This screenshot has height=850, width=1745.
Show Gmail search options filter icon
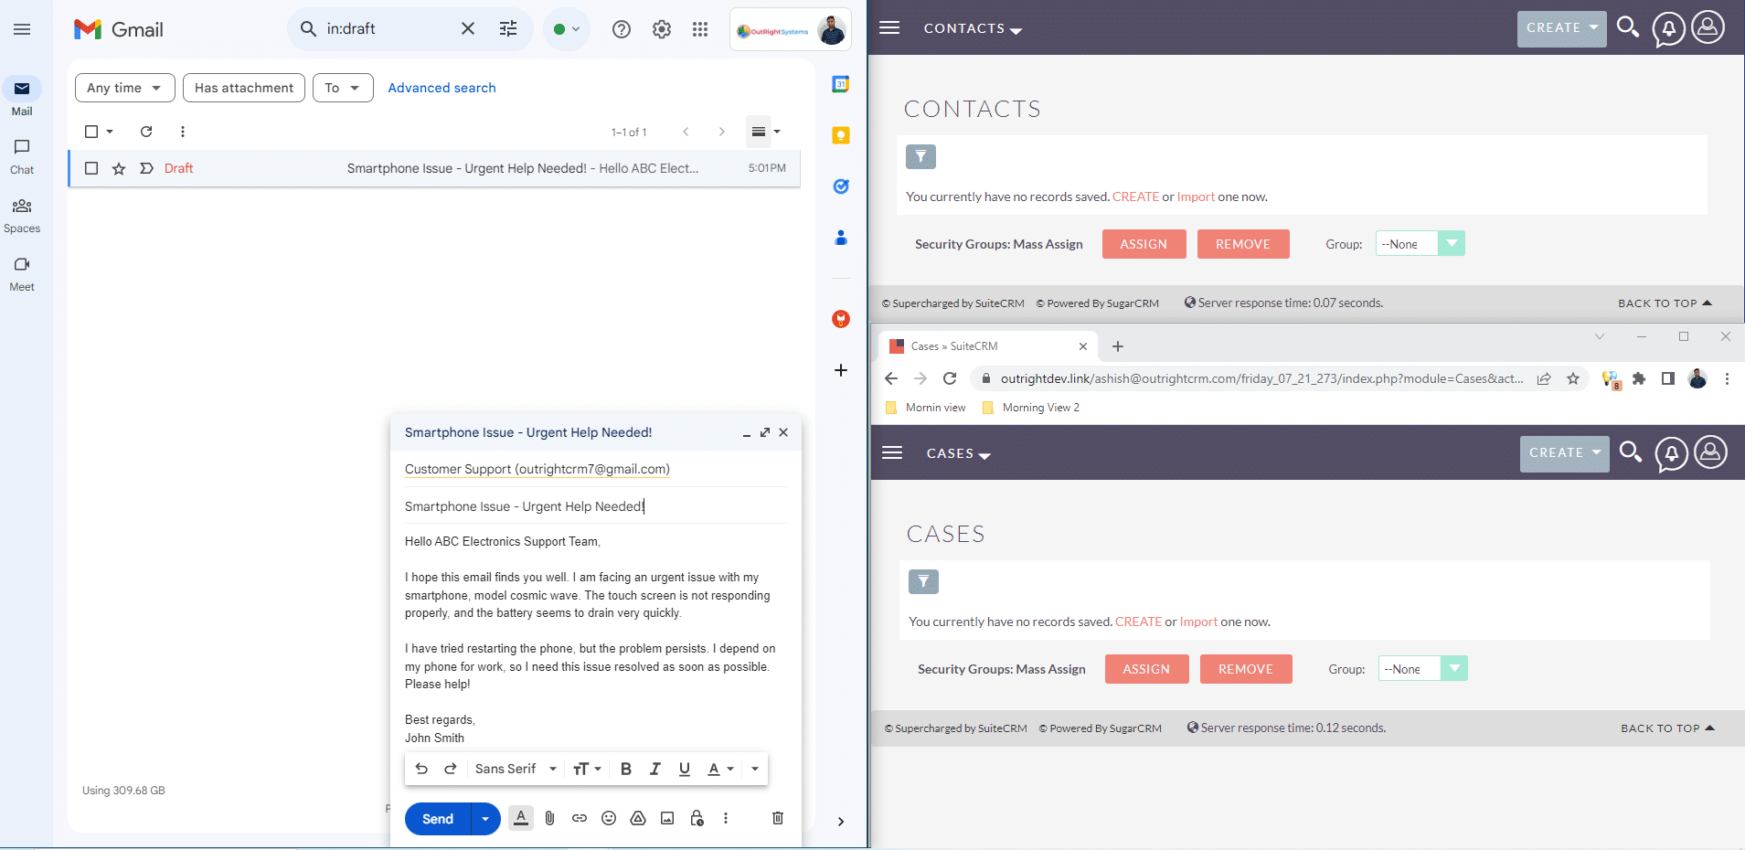(508, 28)
